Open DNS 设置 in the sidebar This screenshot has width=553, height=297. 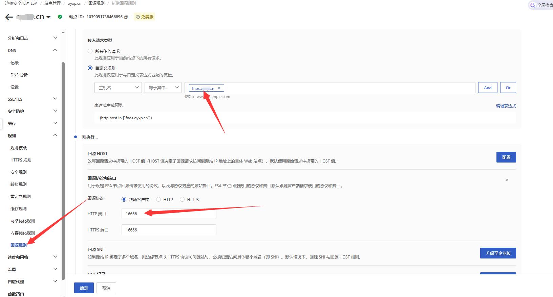(x=15, y=87)
